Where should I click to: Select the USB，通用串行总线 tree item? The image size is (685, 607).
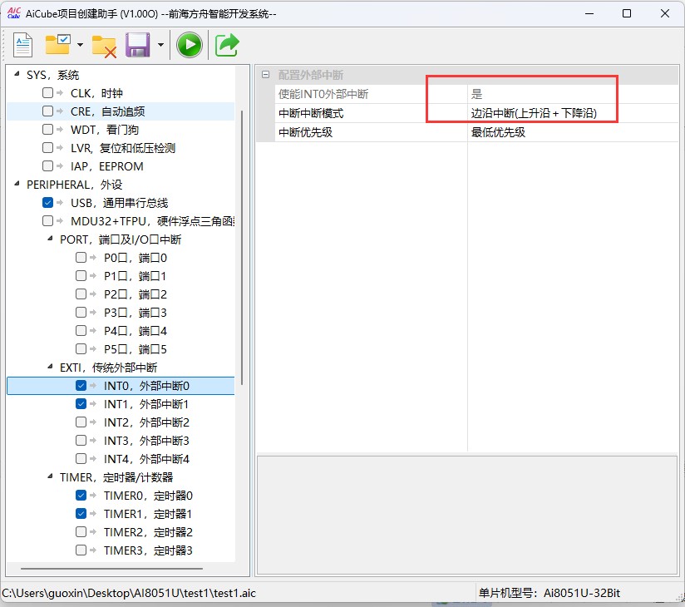tap(119, 203)
